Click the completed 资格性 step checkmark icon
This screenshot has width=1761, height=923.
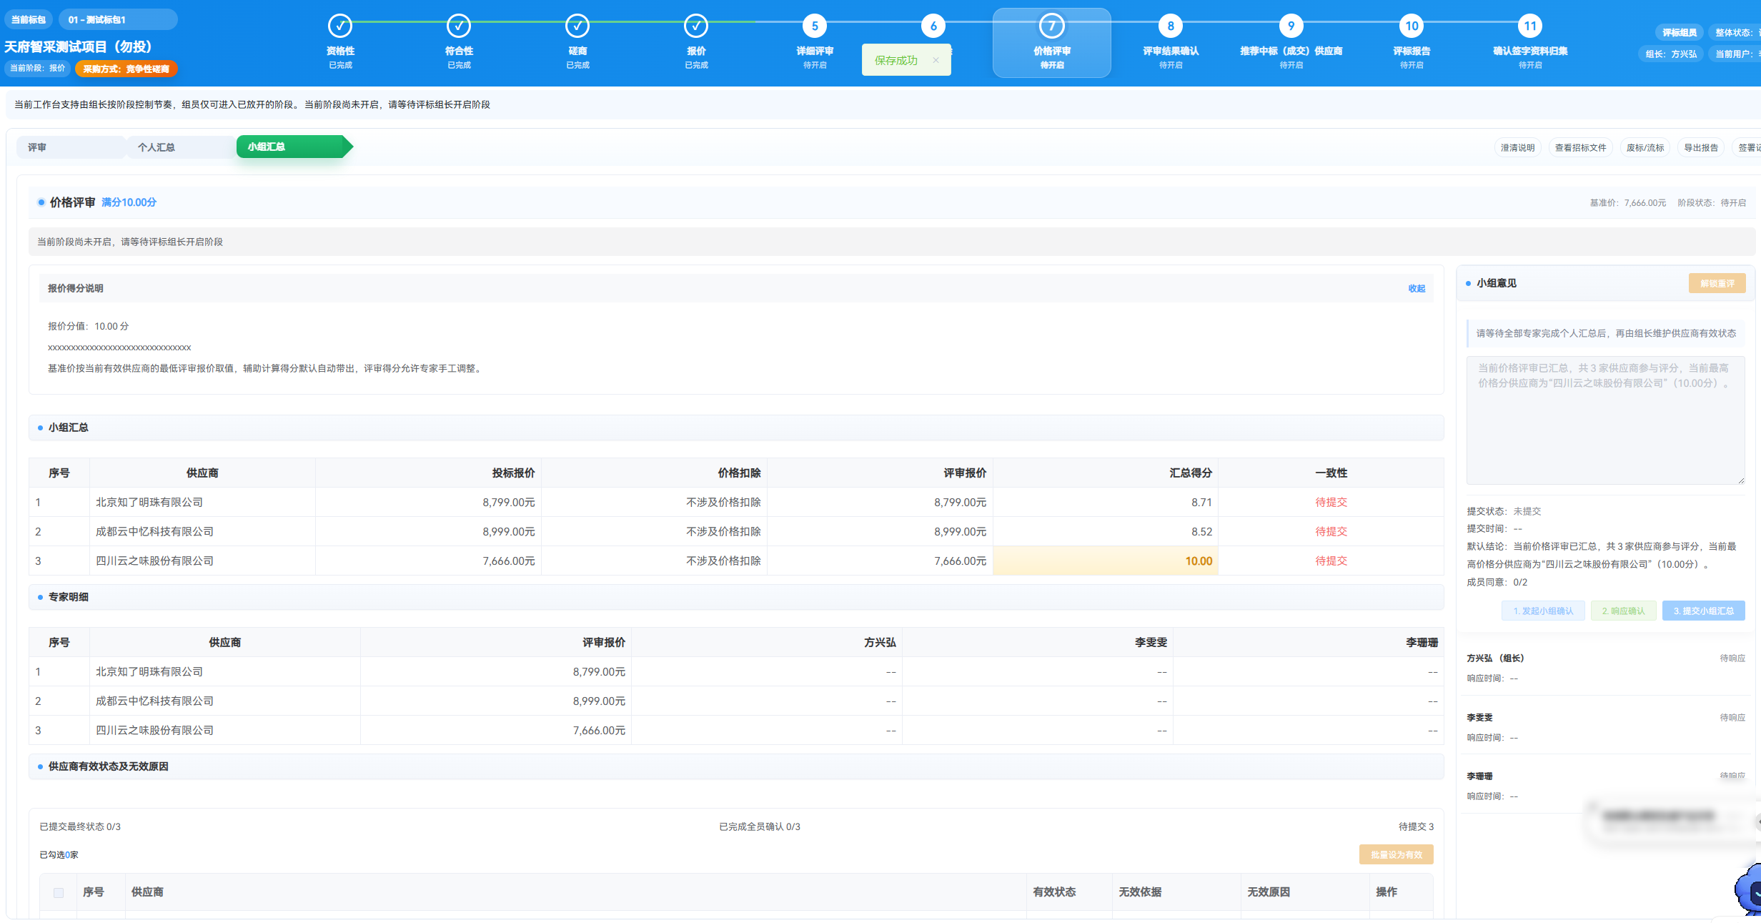[340, 26]
